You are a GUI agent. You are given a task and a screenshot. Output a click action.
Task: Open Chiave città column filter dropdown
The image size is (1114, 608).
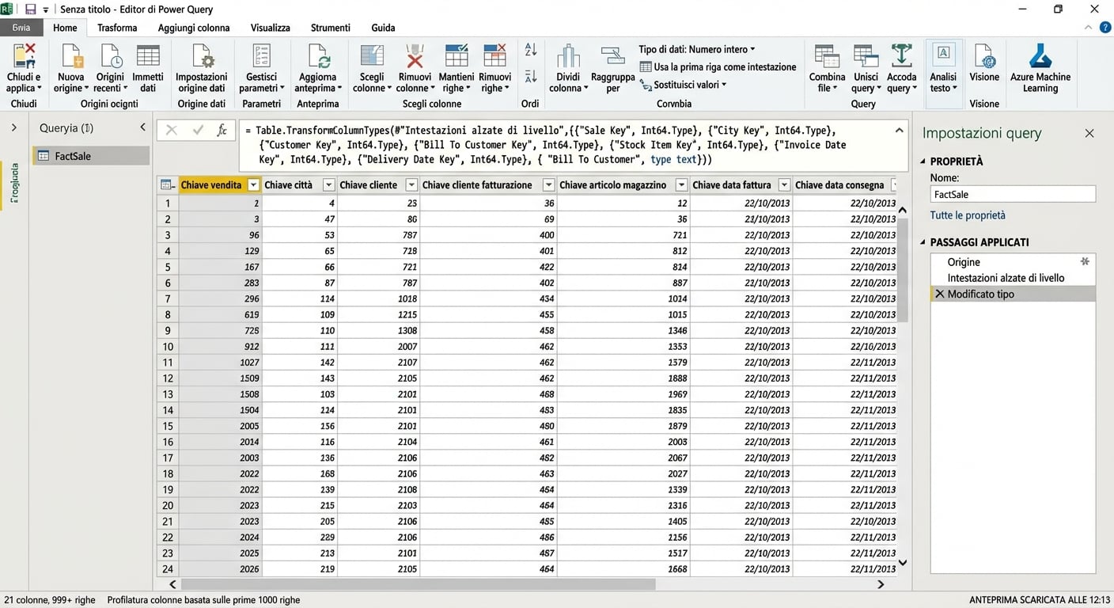329,185
